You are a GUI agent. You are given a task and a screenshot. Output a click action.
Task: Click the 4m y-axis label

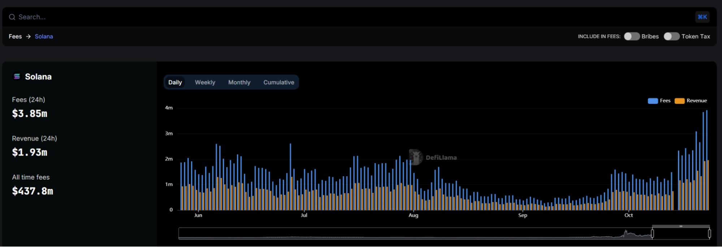click(x=169, y=108)
